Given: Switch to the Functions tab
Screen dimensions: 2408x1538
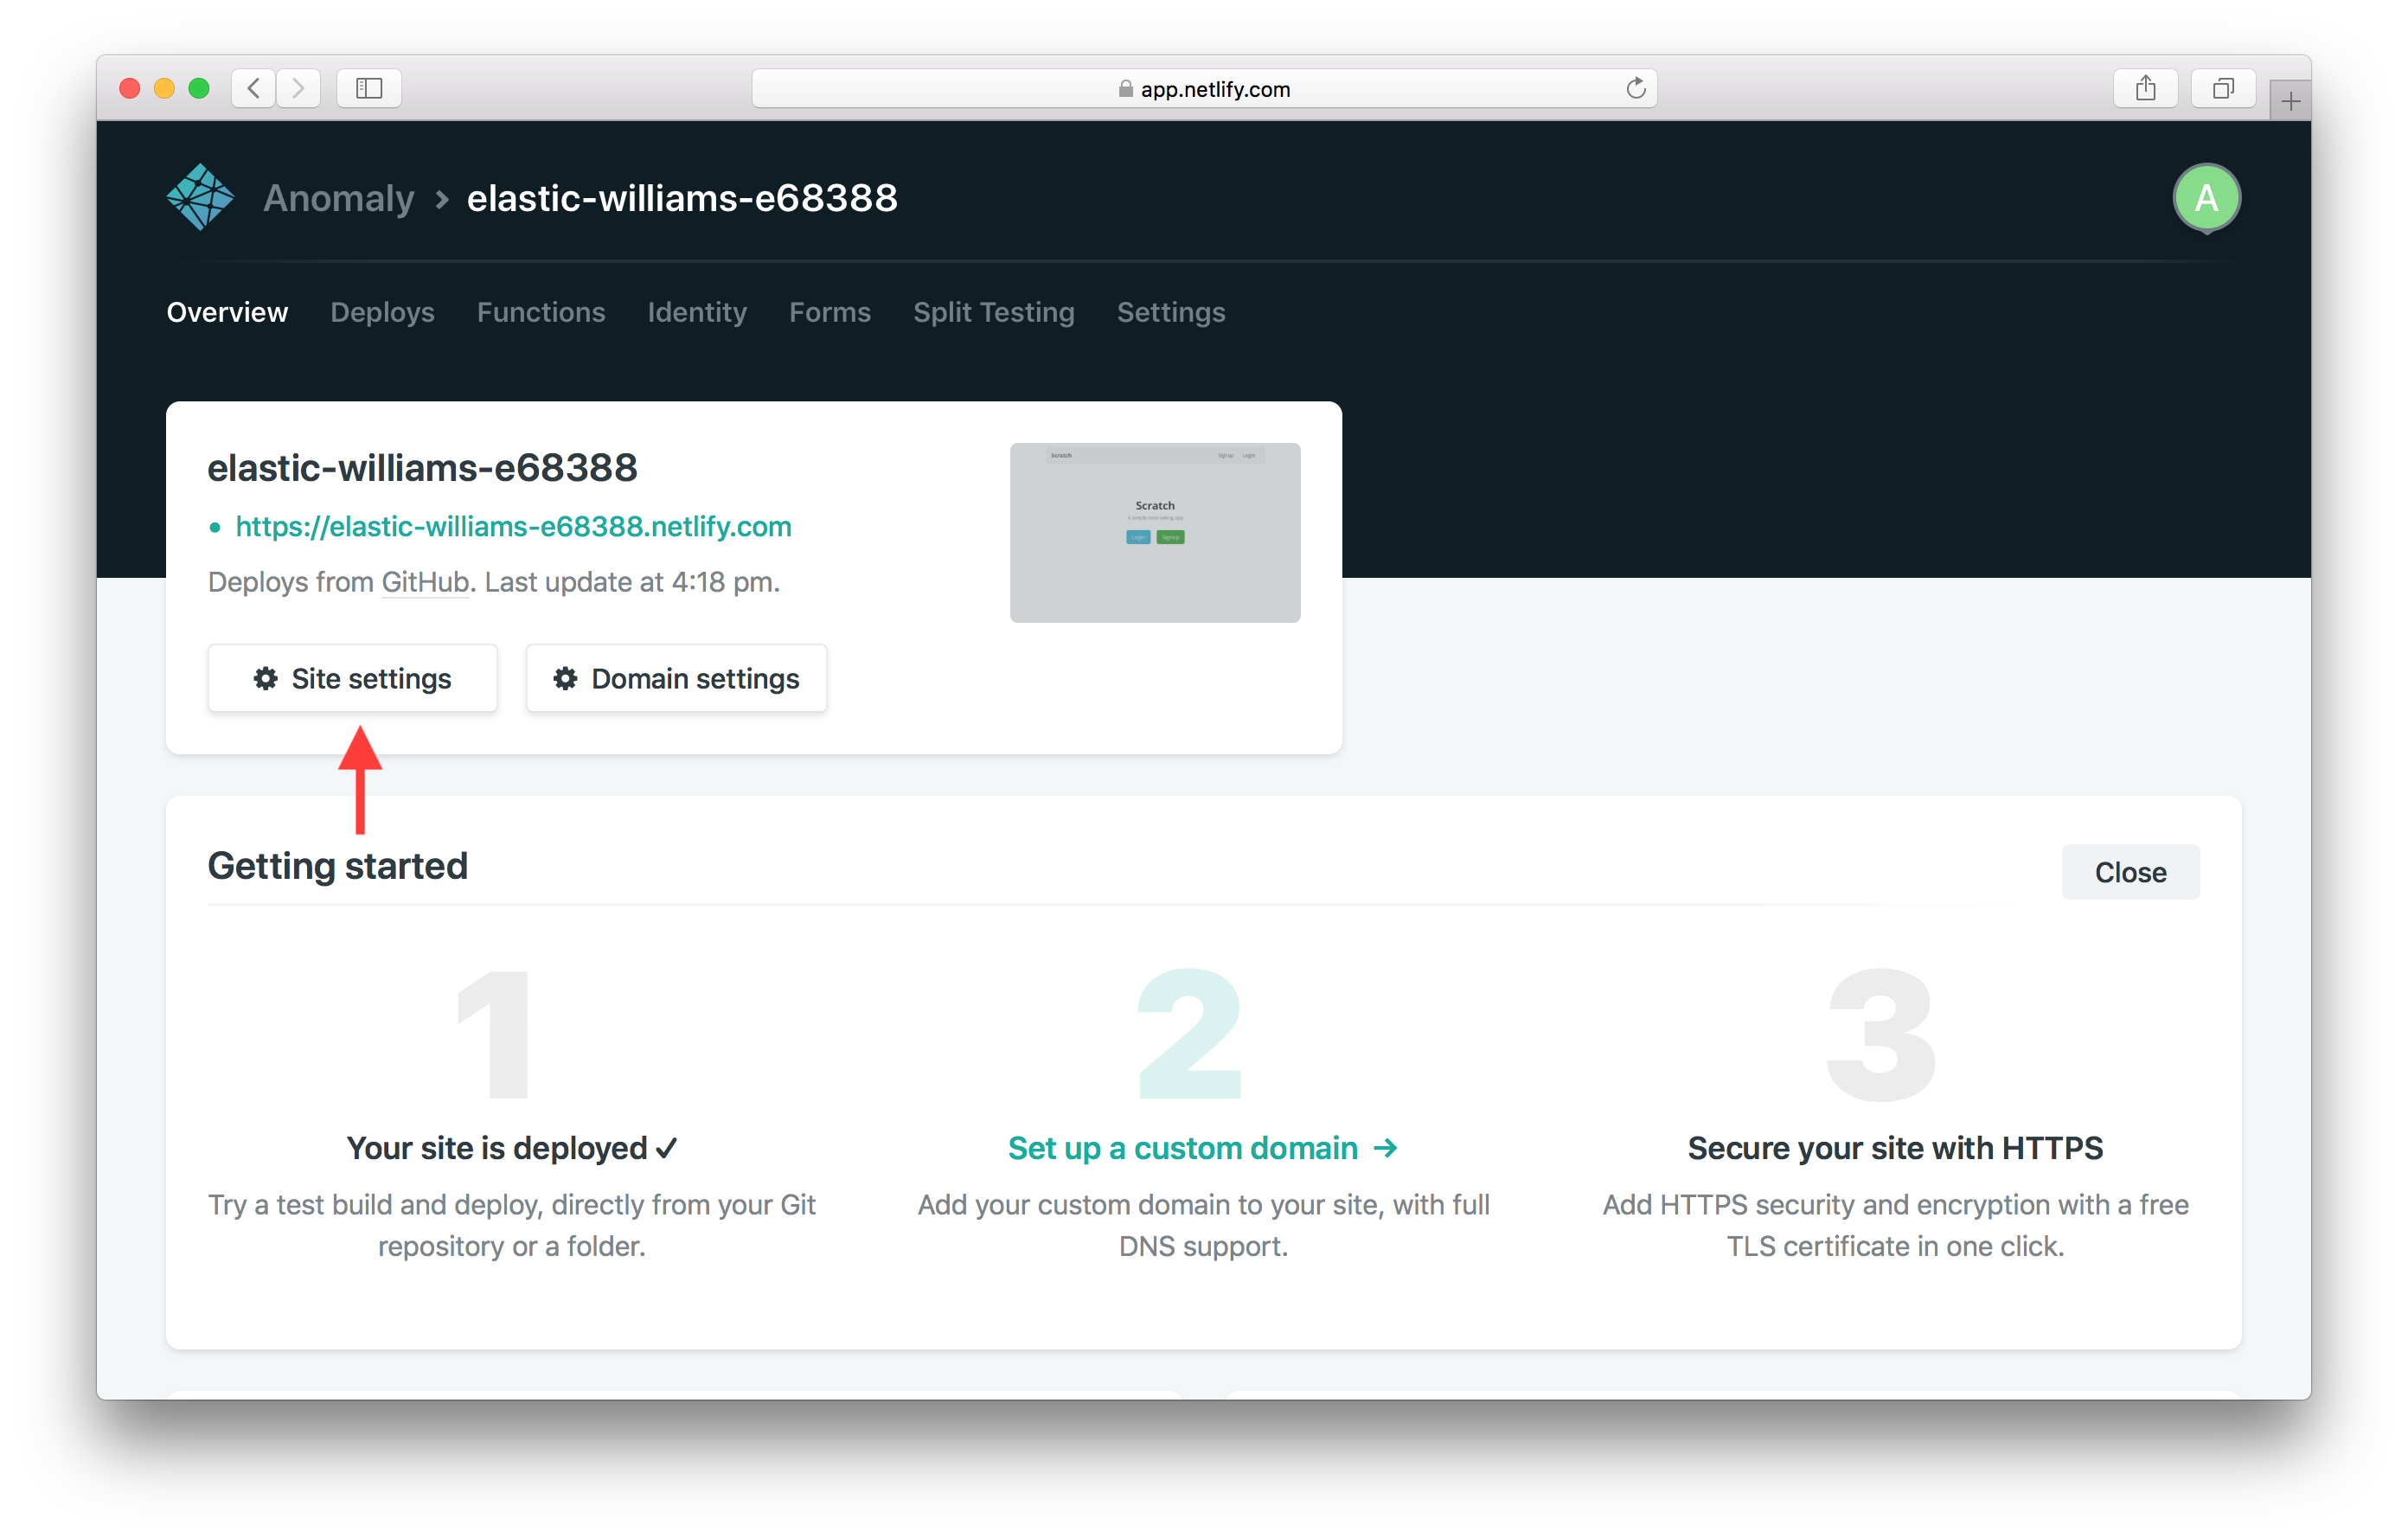Looking at the screenshot, I should coord(540,312).
